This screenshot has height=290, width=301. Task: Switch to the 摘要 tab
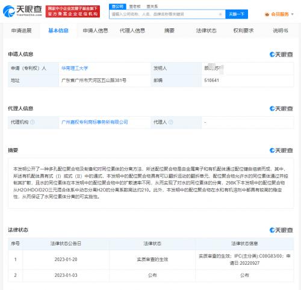coord(169,31)
